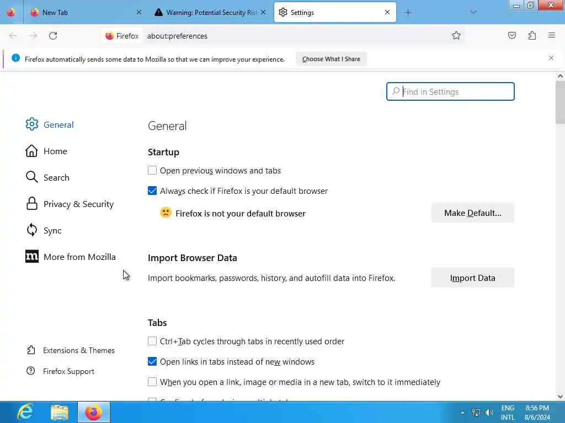565x423 pixels.
Task: Open More from Mozilla category
Action: [x=71, y=257]
